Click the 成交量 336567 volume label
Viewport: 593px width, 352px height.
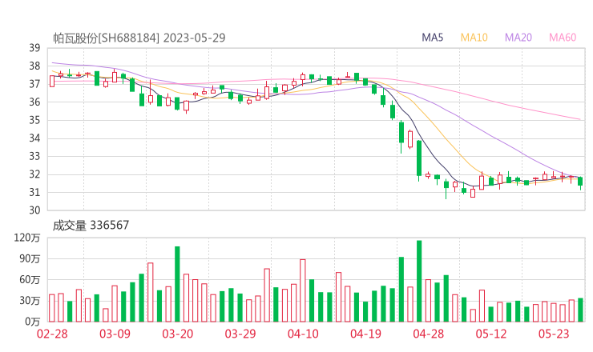click(x=91, y=226)
